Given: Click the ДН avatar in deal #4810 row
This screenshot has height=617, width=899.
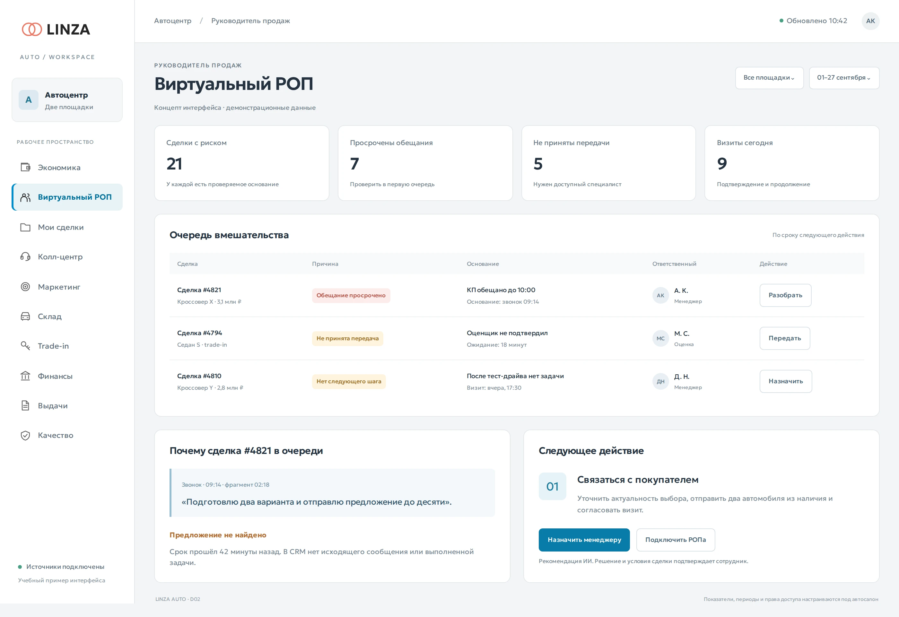Looking at the screenshot, I should (x=660, y=381).
